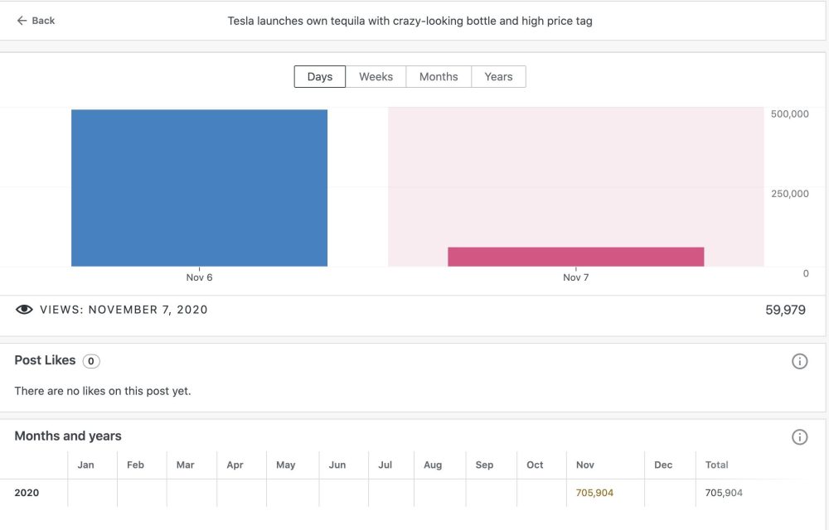Switch to the Years tab
829x530 pixels.
click(498, 76)
